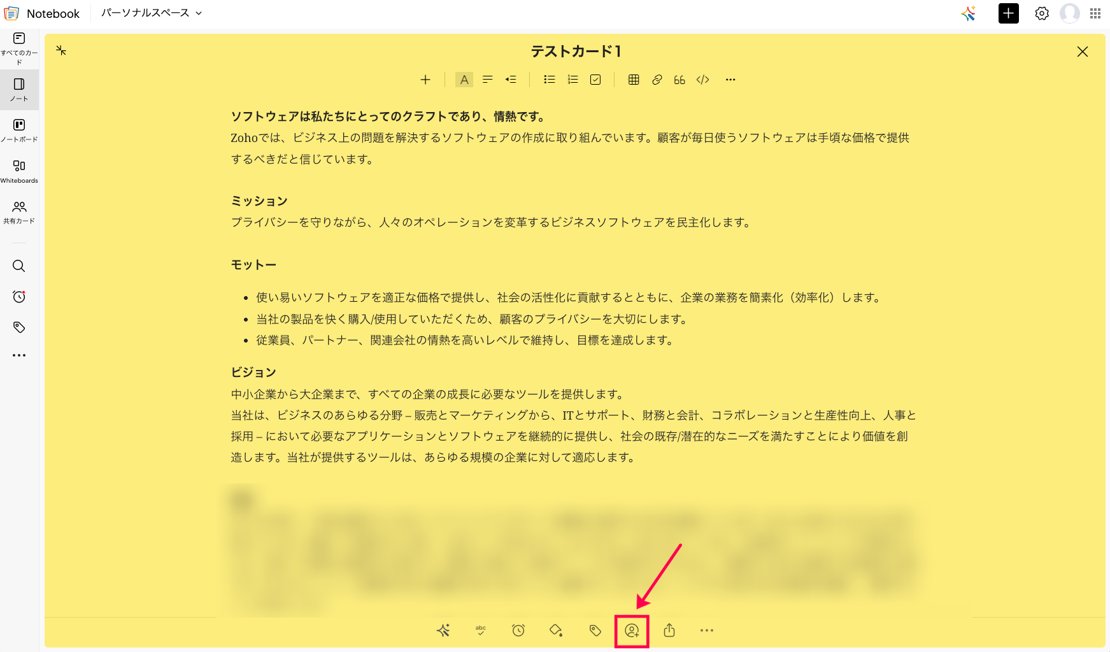
Task: Open more options in bottom toolbar
Action: [x=707, y=630]
